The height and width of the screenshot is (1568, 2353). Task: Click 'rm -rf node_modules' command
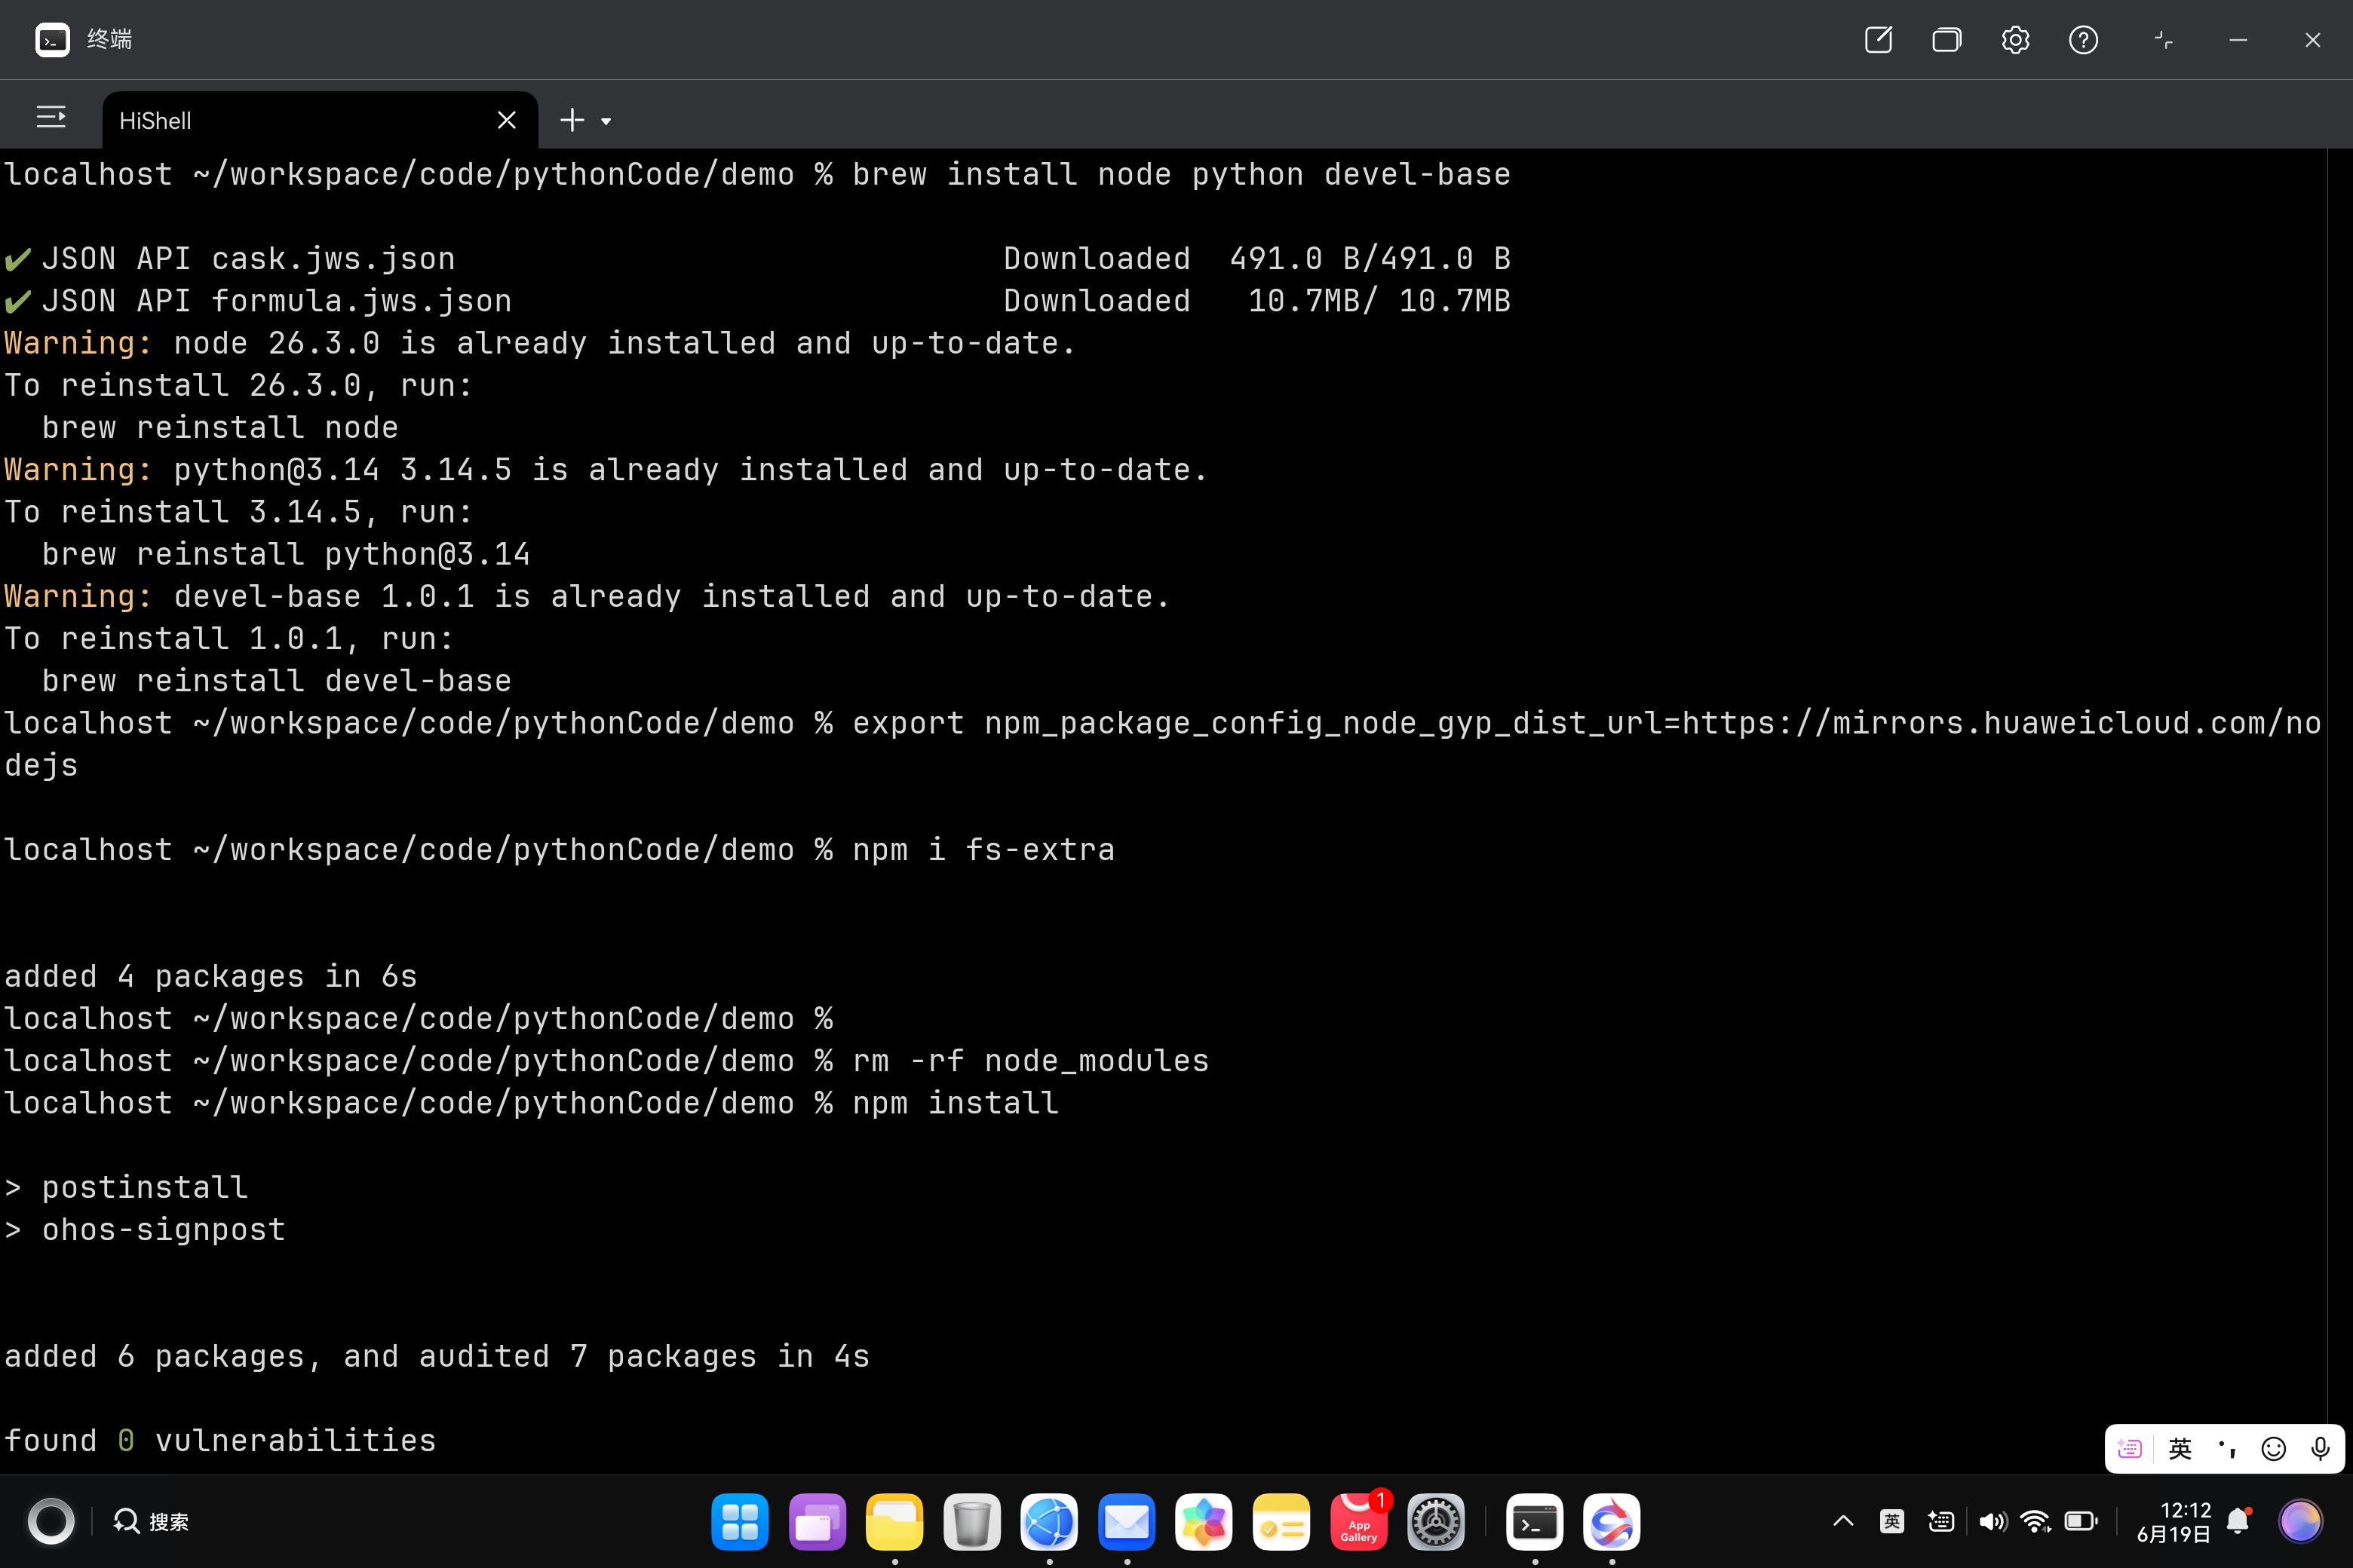coord(1030,1061)
